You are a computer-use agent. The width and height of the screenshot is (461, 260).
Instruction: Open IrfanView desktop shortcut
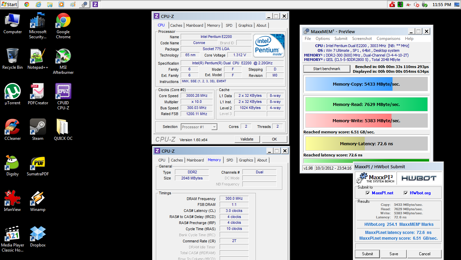(x=13, y=201)
